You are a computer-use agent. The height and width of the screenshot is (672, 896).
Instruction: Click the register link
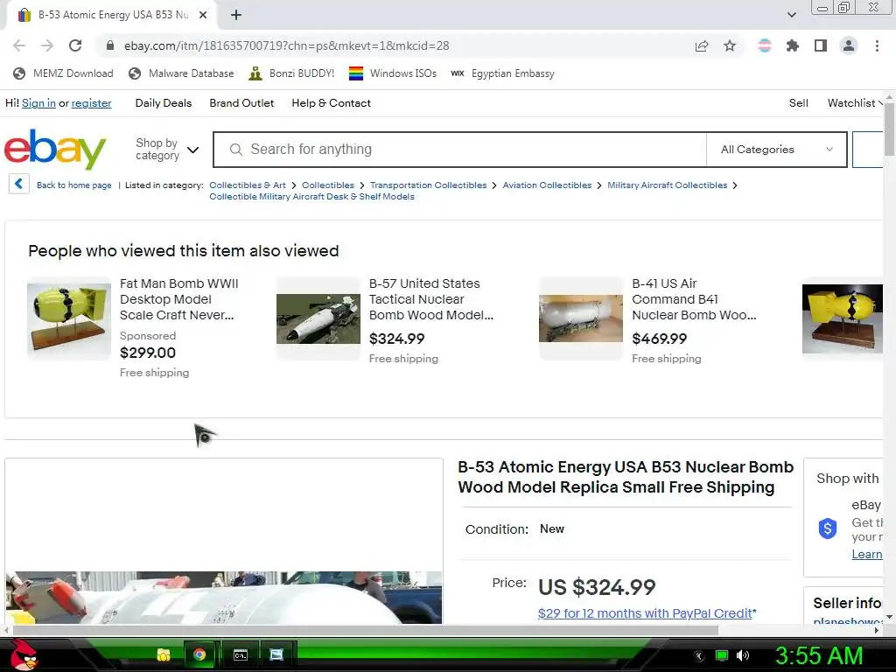point(91,103)
